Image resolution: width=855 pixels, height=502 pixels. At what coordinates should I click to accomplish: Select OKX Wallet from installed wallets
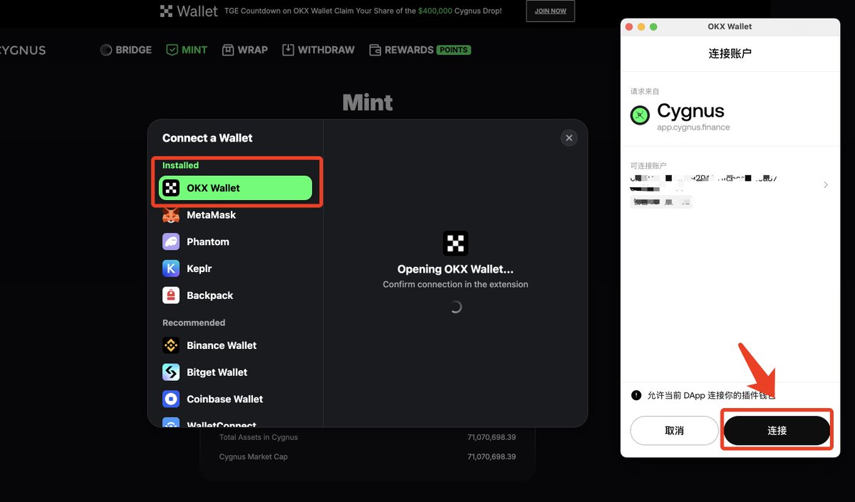coord(235,188)
